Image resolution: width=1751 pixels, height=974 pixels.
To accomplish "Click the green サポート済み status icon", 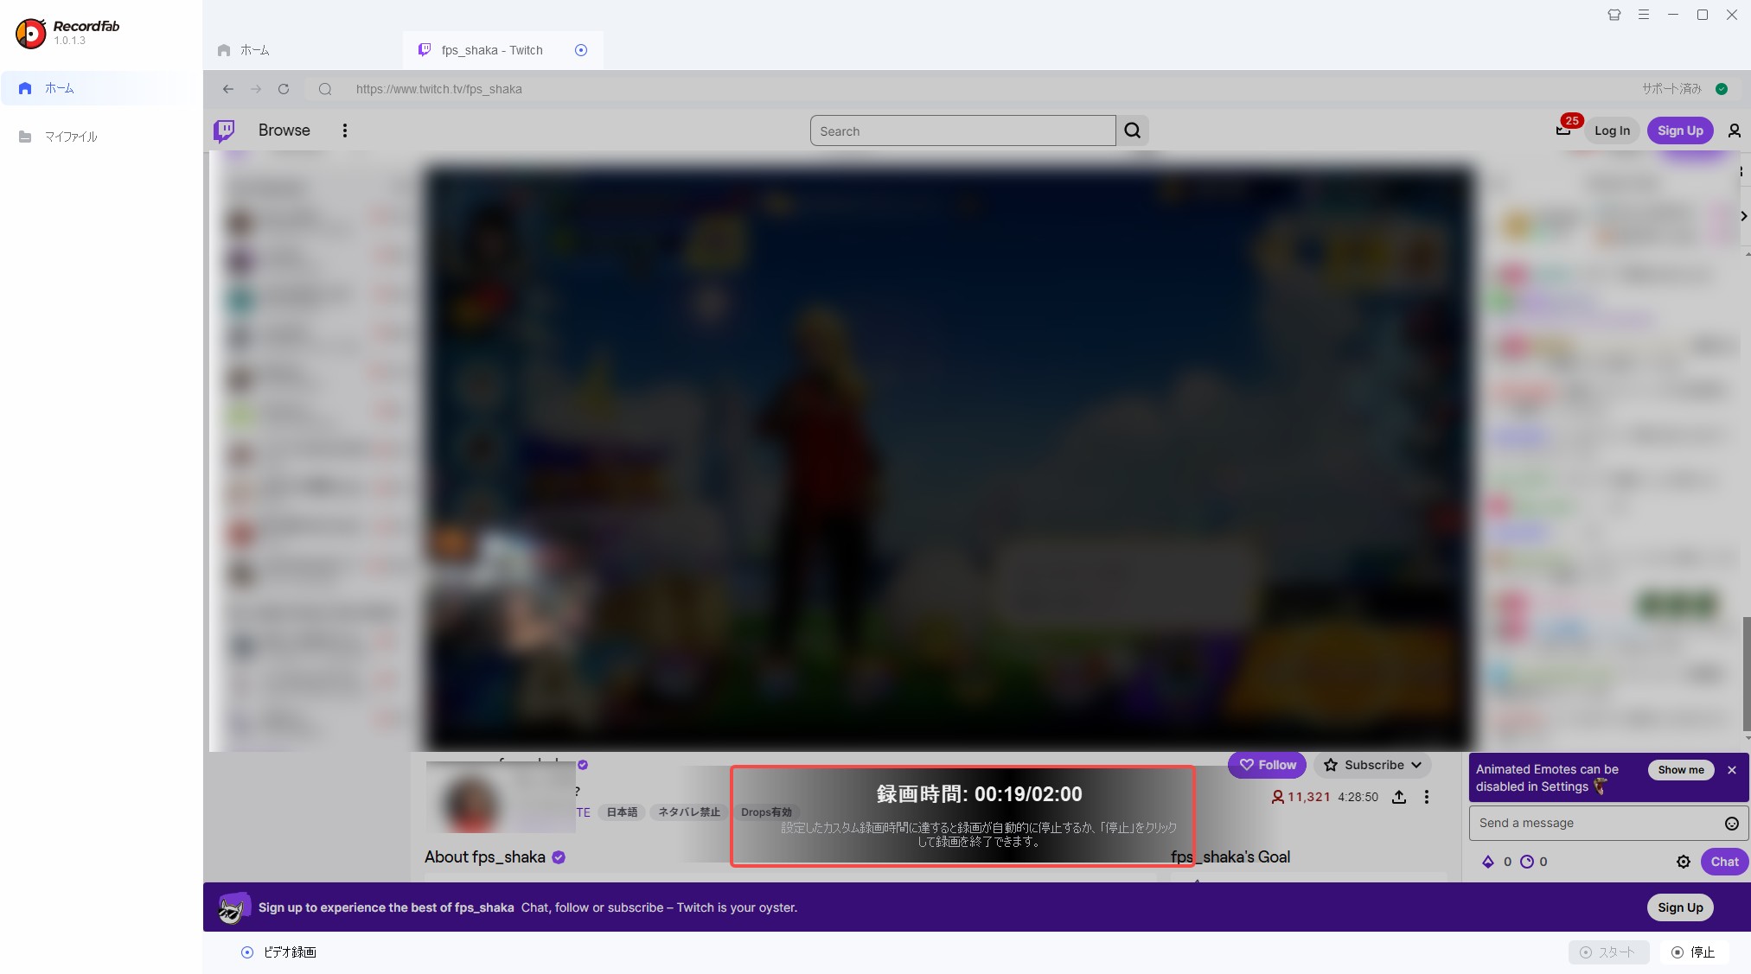I will [x=1722, y=89].
